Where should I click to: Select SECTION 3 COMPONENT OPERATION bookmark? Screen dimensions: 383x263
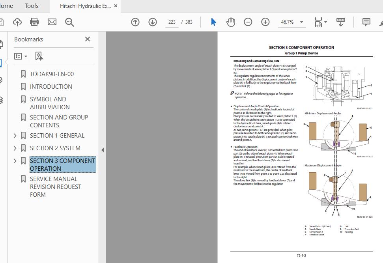click(63, 164)
